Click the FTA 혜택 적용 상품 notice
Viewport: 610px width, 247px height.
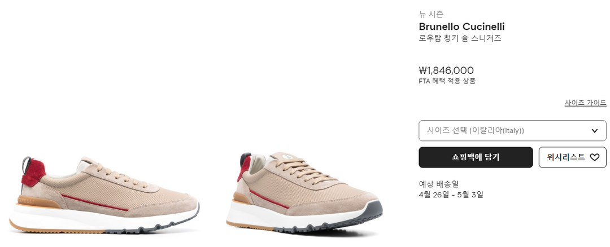447,81
